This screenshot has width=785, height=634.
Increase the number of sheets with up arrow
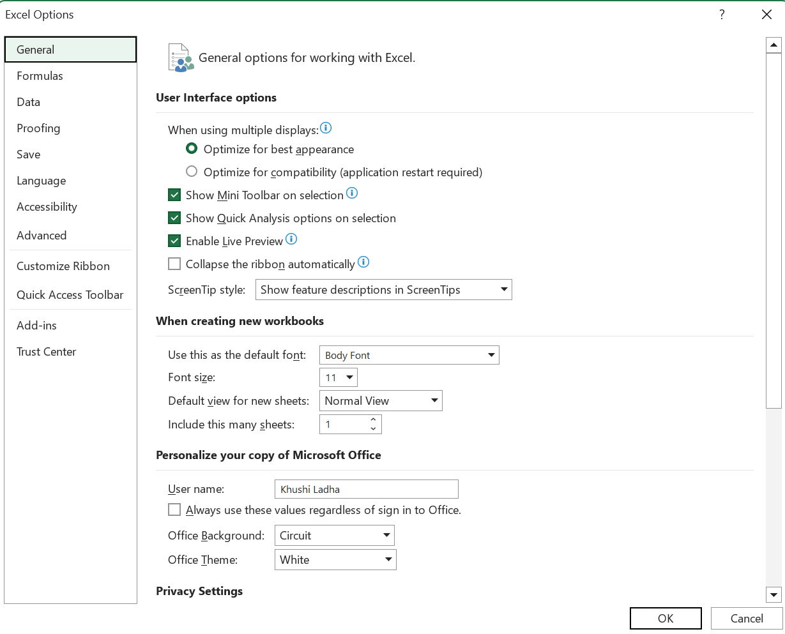pos(374,419)
